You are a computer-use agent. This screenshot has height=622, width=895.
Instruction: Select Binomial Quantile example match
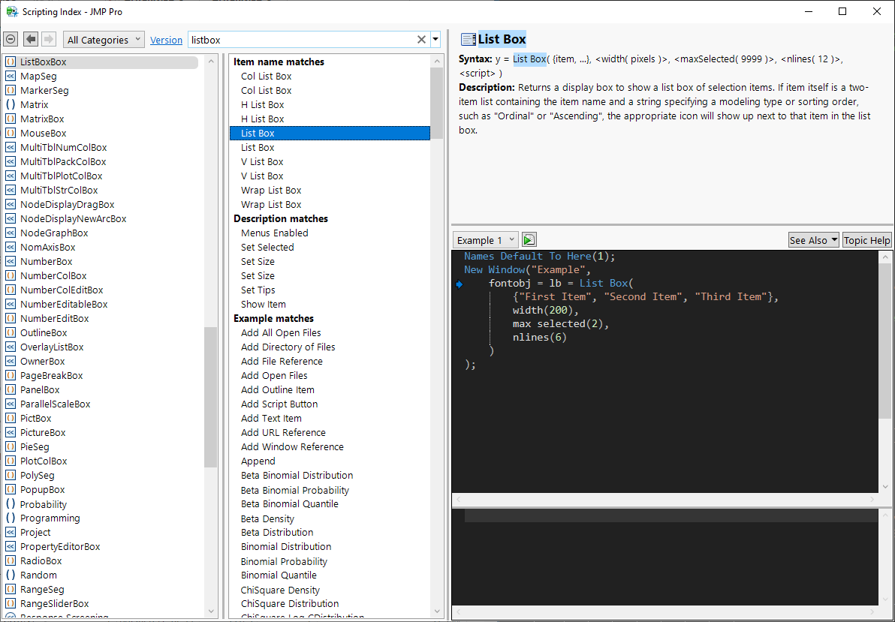click(x=279, y=575)
